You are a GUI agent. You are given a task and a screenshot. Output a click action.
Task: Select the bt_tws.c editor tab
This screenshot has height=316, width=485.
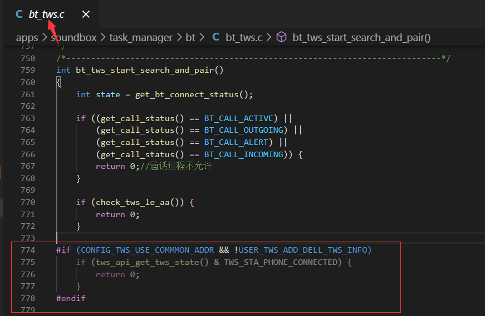click(x=51, y=14)
